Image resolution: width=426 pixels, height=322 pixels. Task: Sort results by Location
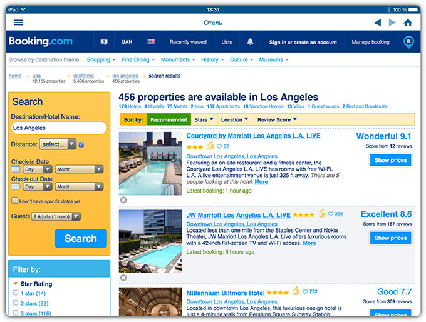point(234,119)
